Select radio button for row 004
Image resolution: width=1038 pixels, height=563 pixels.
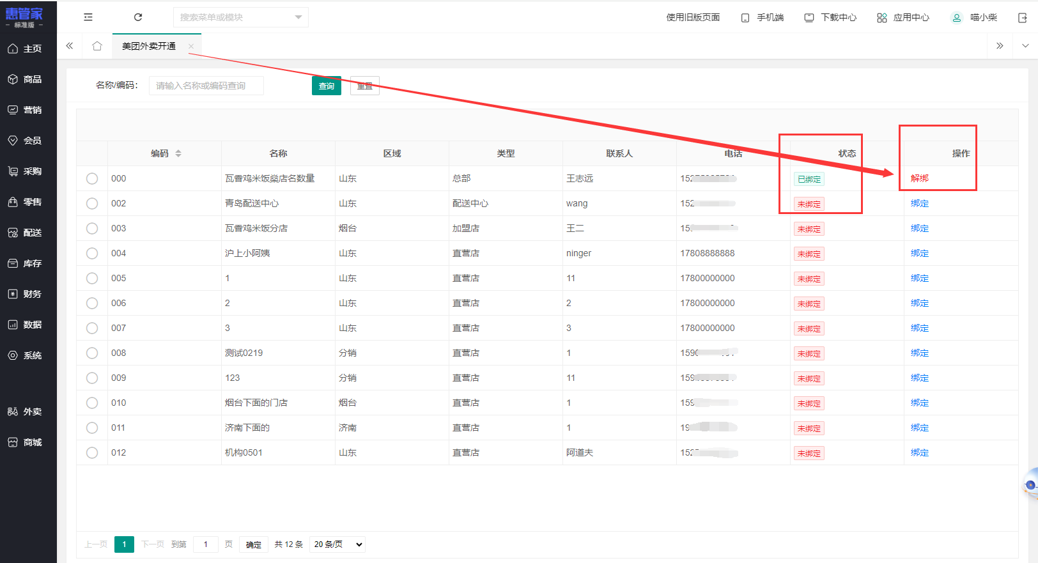92,253
